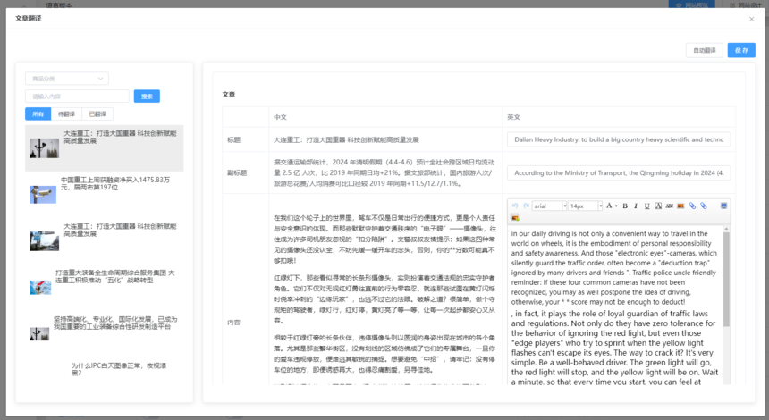Select the 所有 filter tab
The height and width of the screenshot is (420, 769).
tap(38, 114)
